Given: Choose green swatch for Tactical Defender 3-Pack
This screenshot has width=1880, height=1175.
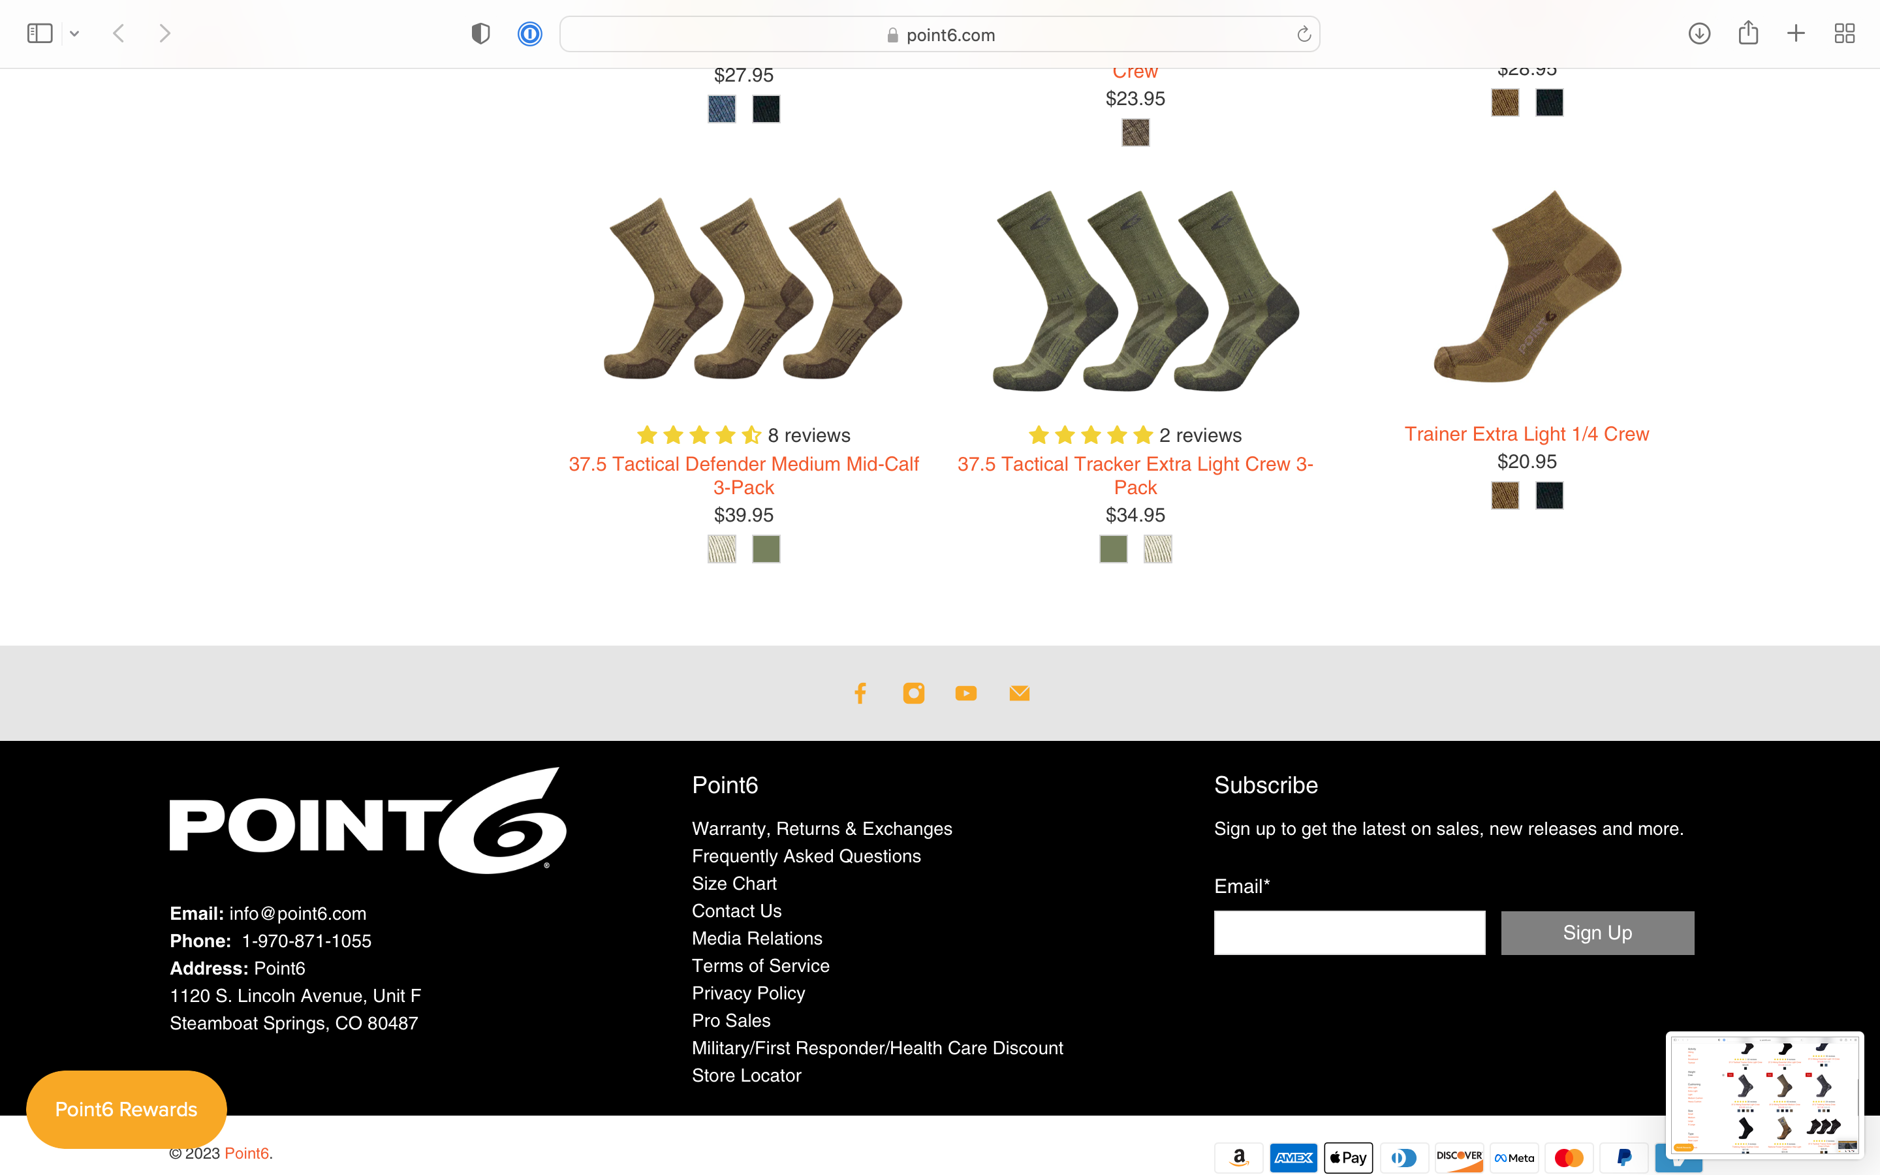Looking at the screenshot, I should tap(766, 548).
